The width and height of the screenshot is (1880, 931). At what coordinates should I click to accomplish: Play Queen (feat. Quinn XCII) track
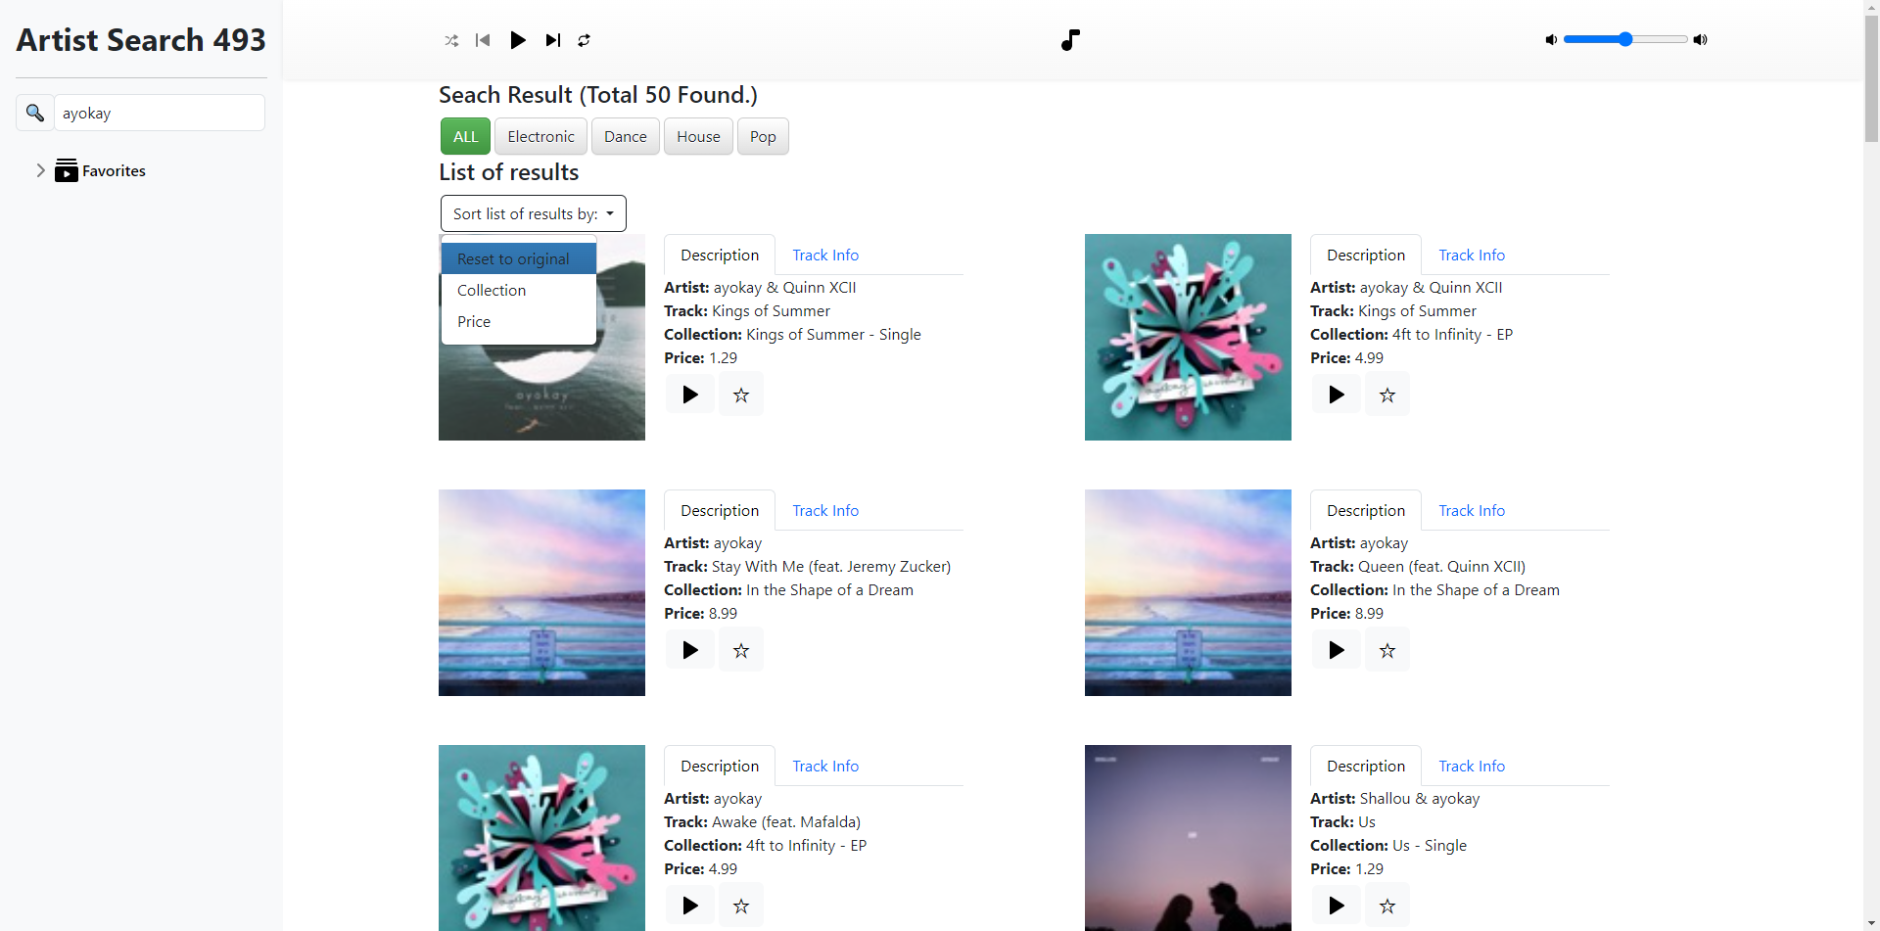(x=1337, y=650)
